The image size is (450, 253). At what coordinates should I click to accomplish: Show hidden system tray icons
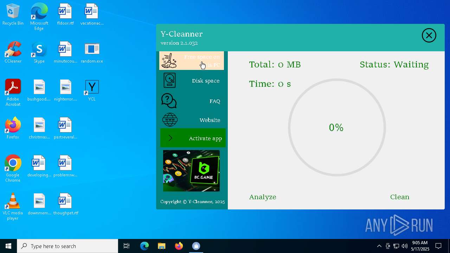pos(379,246)
